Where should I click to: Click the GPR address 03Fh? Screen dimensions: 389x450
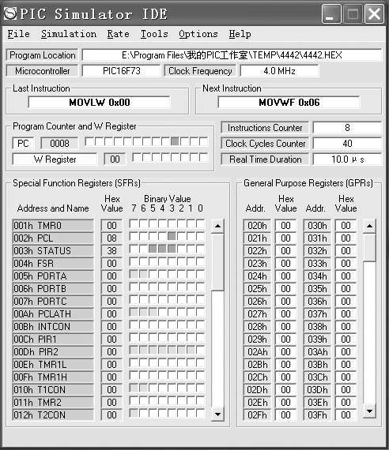[x=317, y=415]
